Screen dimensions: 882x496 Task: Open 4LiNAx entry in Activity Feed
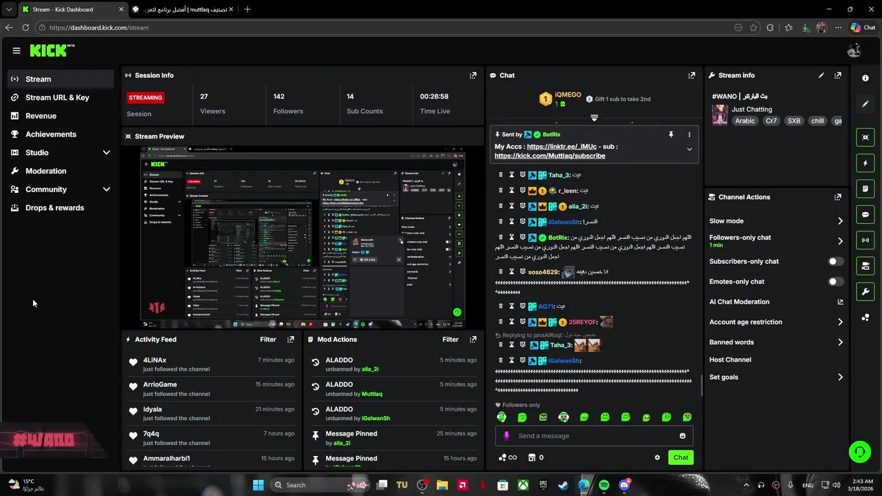[x=212, y=364]
